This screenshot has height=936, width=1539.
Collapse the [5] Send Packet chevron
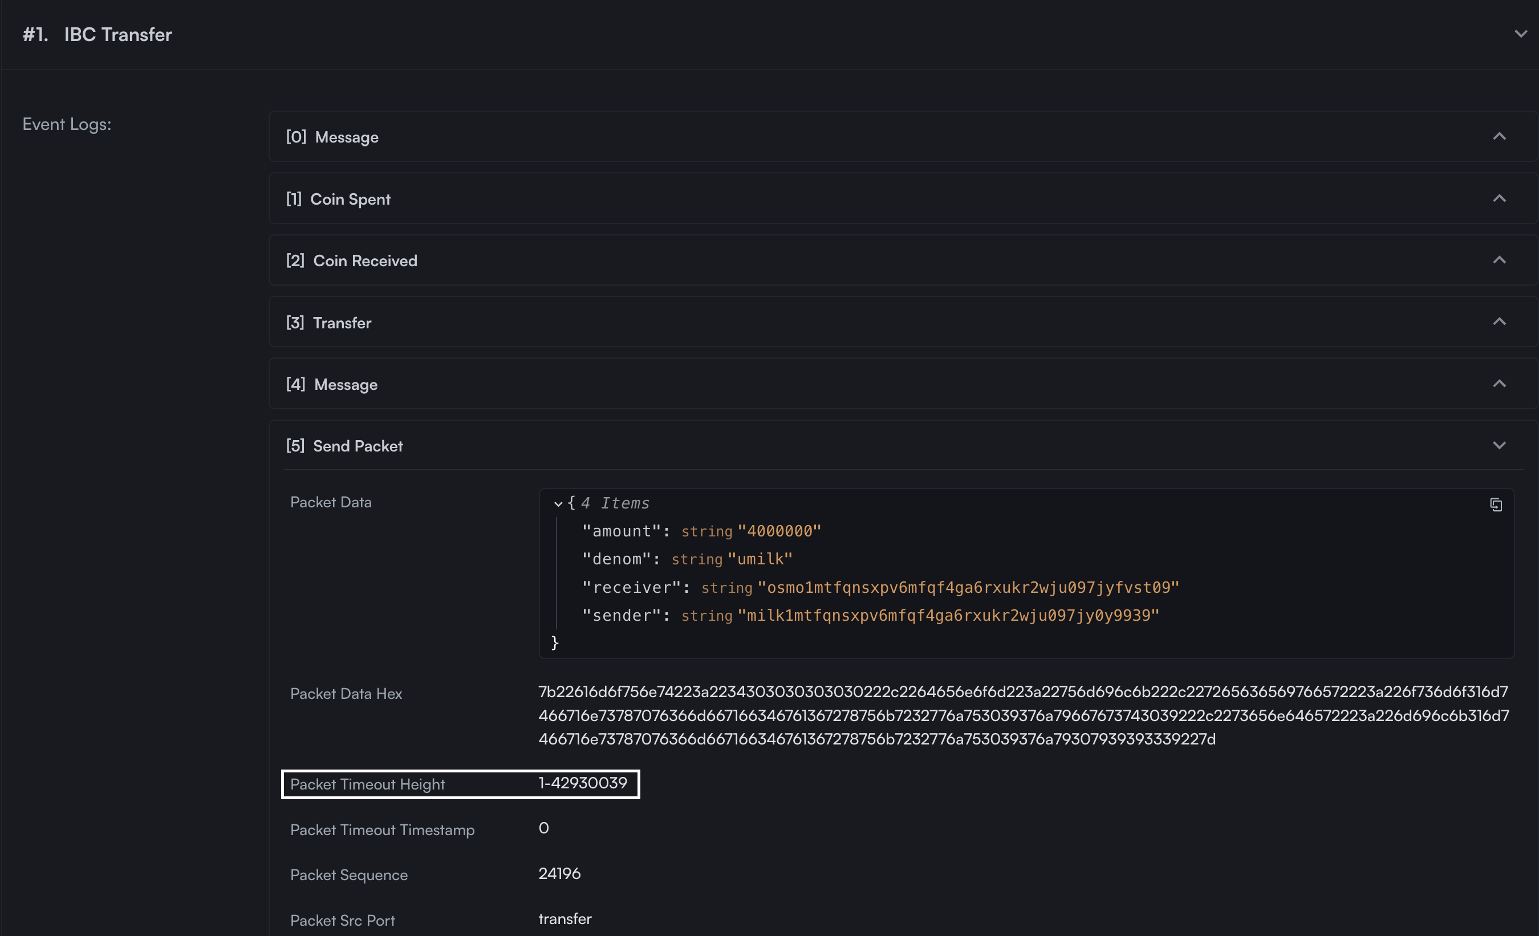click(x=1499, y=446)
